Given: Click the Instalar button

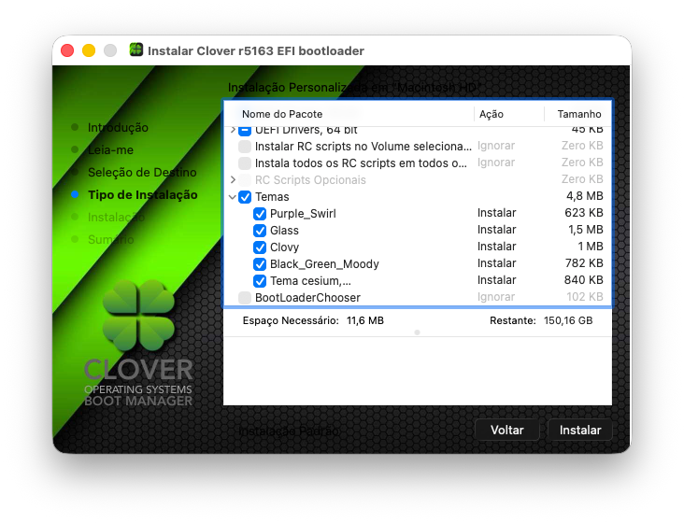Looking at the screenshot, I should pos(580,431).
